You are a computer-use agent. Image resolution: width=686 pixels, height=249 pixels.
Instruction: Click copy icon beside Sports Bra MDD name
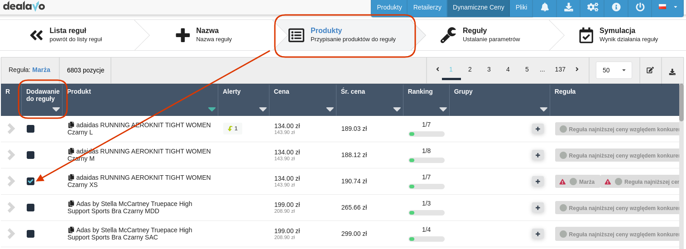click(x=71, y=204)
